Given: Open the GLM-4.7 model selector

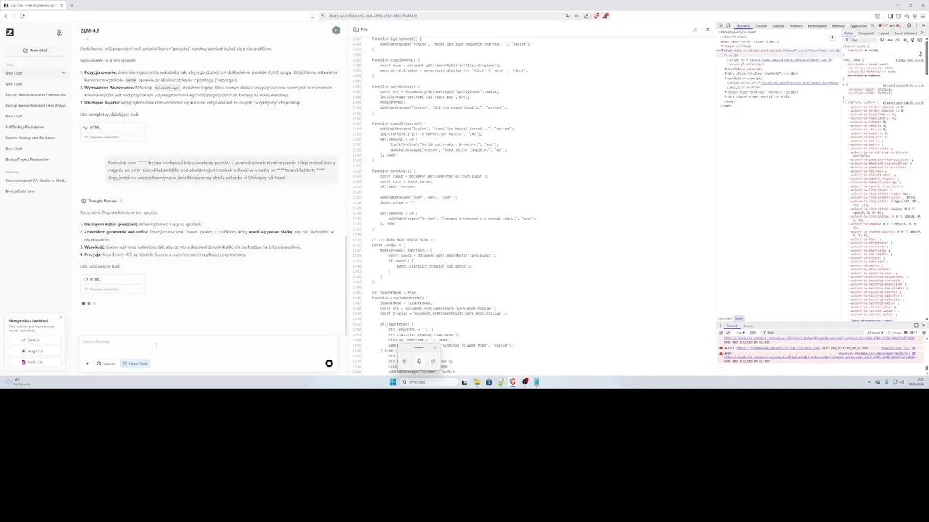Looking at the screenshot, I should (90, 30).
